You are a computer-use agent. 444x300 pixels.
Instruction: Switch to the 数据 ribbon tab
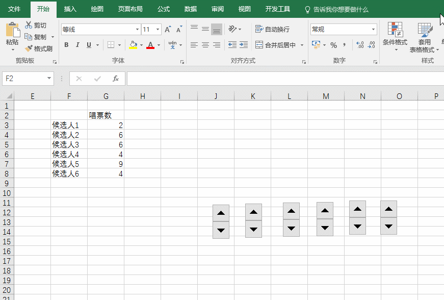click(x=190, y=9)
